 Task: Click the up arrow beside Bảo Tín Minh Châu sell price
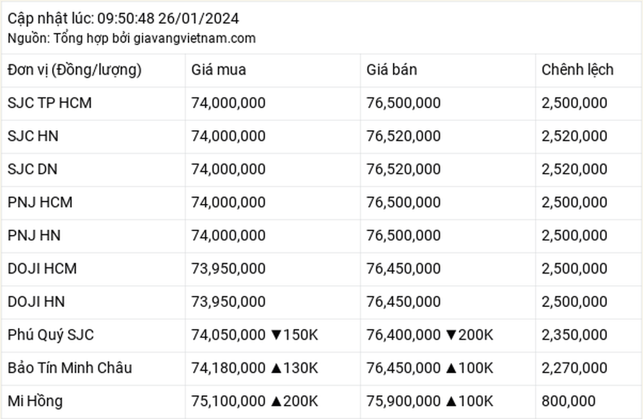(451, 368)
